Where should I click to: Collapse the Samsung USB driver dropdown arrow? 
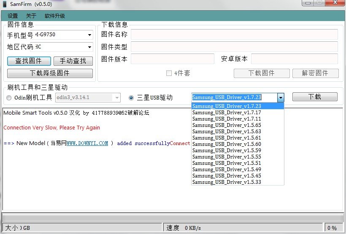[x=281, y=97]
